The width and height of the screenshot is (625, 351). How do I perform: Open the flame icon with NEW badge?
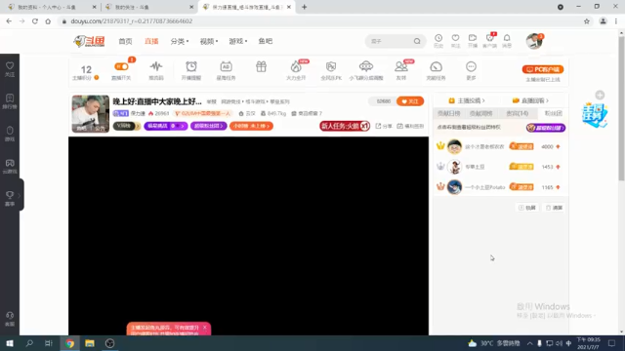click(296, 66)
